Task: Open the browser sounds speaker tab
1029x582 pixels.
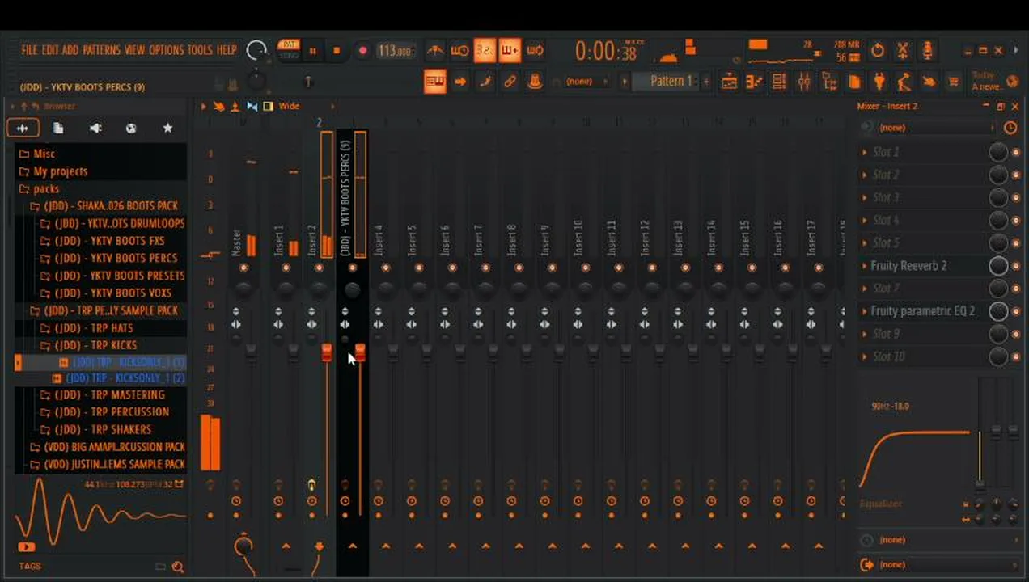Action: [95, 129]
